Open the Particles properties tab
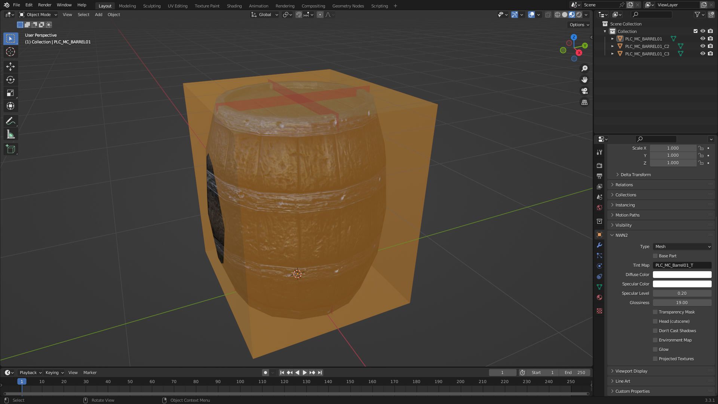The image size is (718, 404). pyautogui.click(x=599, y=255)
